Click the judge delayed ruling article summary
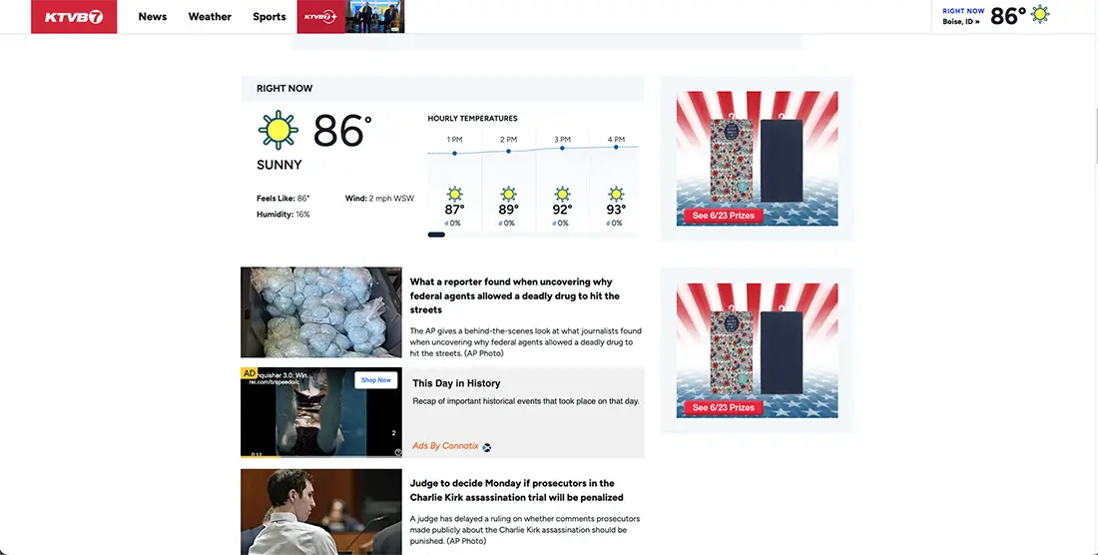1098x555 pixels. [524, 530]
